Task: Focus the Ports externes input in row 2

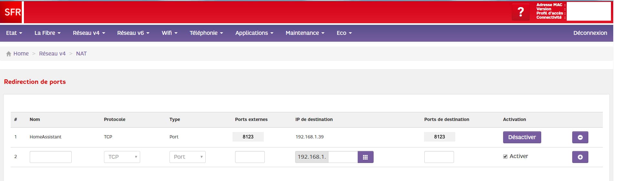Action: (x=250, y=157)
